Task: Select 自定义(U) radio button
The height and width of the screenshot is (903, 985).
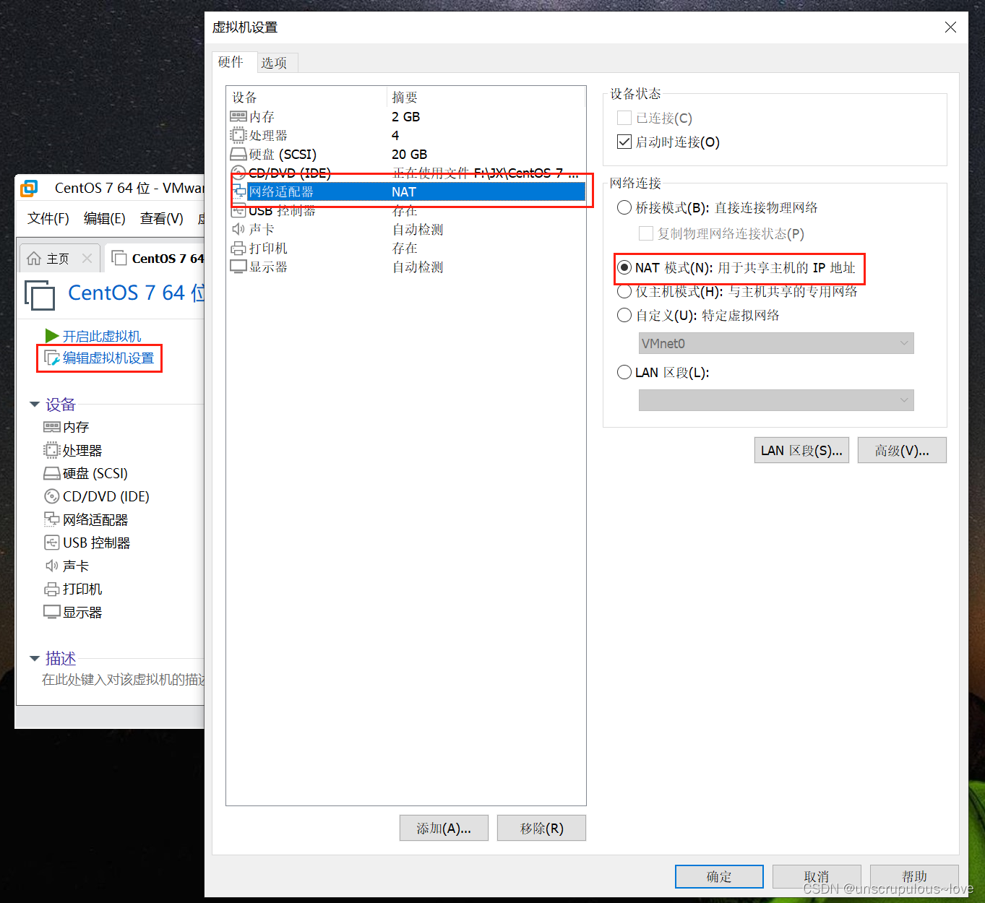Action: pos(624,315)
